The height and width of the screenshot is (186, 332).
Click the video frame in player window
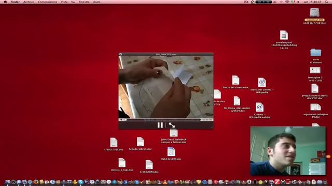pyautogui.click(x=166, y=87)
